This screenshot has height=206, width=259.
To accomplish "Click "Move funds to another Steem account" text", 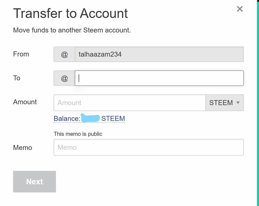I will coord(72,30).
